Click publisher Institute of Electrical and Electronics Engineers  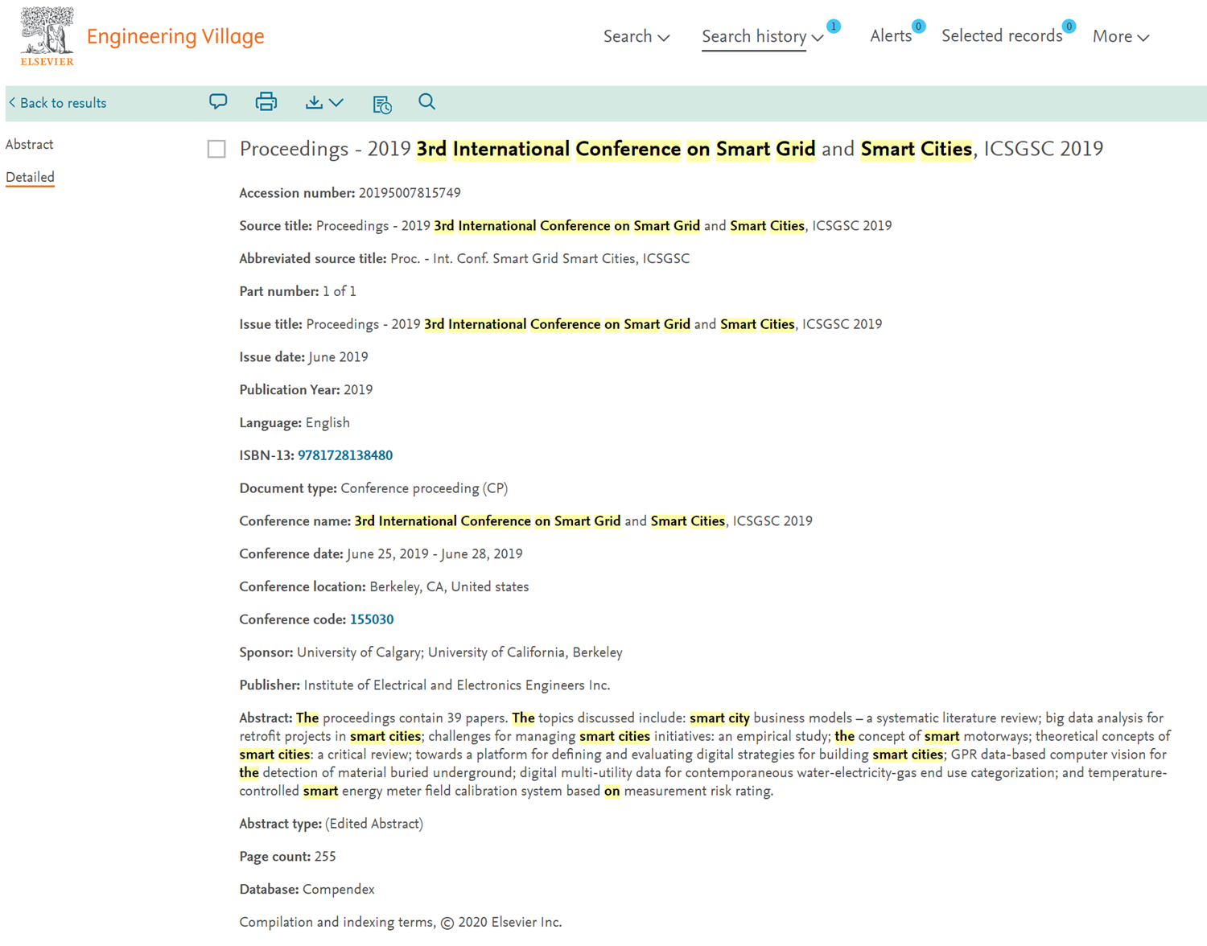pyautogui.click(x=457, y=685)
